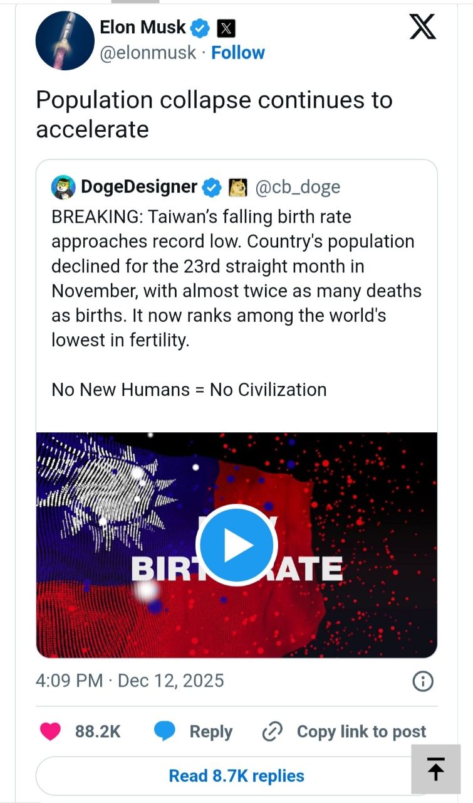Read 8.7K replies
473x803 pixels.
click(236, 776)
